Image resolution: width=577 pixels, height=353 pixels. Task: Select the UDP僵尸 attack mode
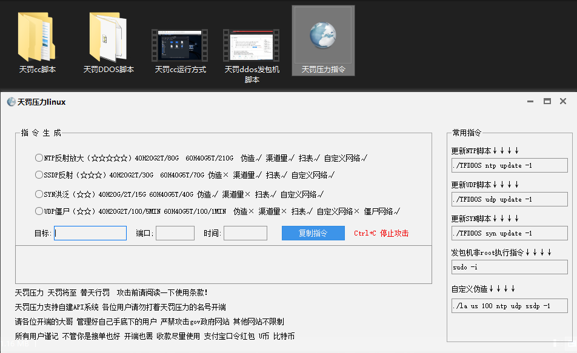click(x=39, y=211)
